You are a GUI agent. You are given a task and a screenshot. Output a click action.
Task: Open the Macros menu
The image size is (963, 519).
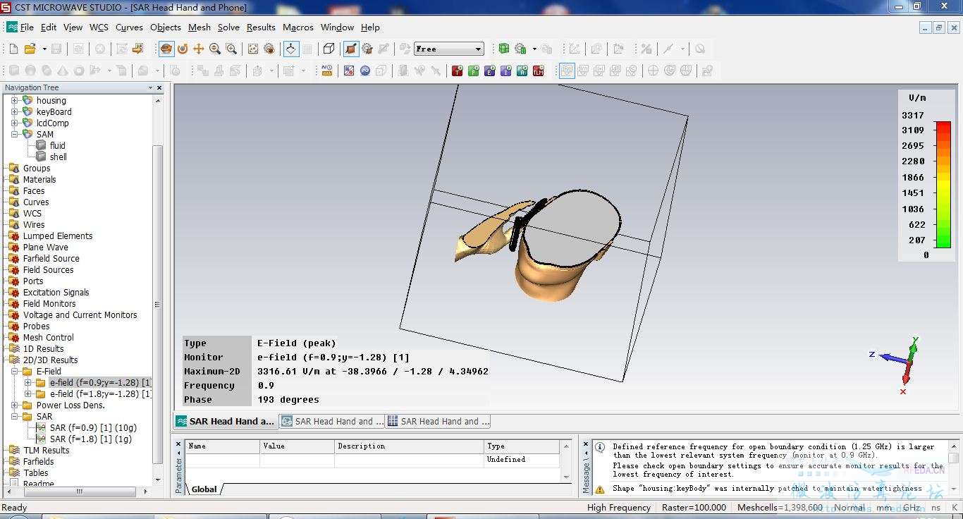pos(298,28)
